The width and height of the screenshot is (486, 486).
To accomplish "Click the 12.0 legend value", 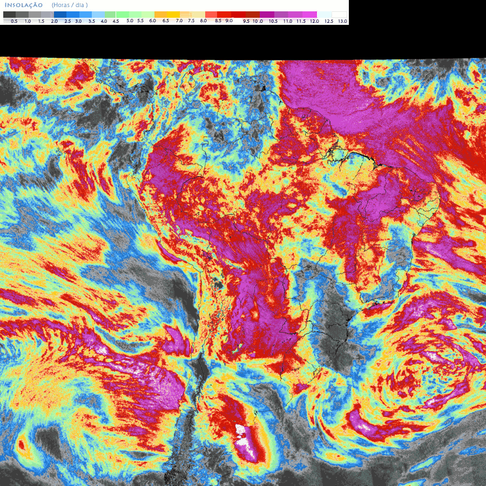I will pos(315,21).
